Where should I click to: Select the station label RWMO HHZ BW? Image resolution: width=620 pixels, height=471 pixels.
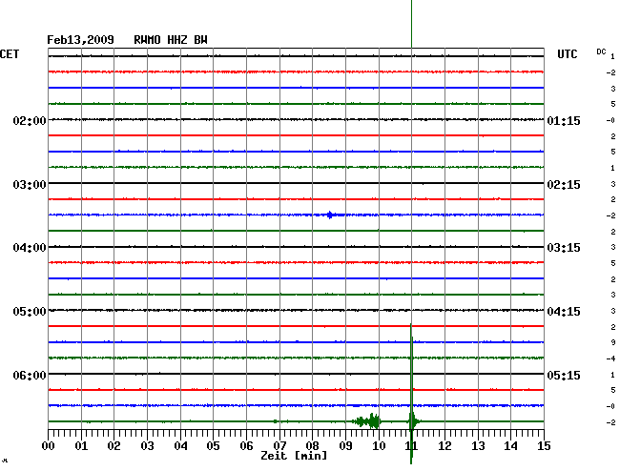point(171,40)
